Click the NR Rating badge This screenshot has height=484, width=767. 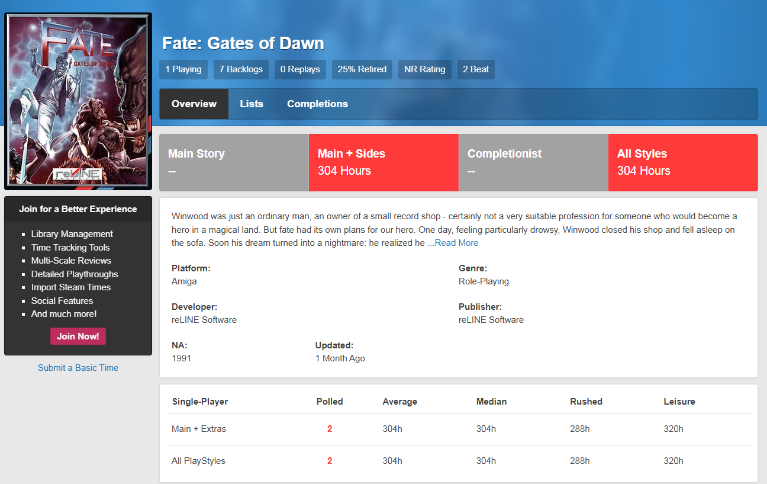tap(425, 69)
